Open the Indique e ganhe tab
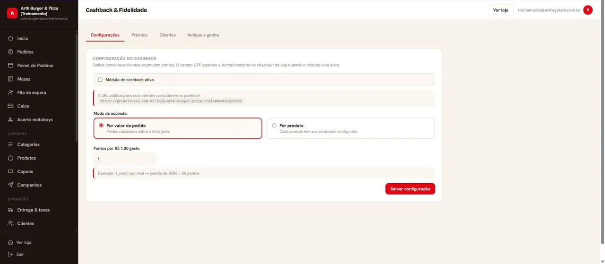This screenshot has width=605, height=264. (x=203, y=35)
